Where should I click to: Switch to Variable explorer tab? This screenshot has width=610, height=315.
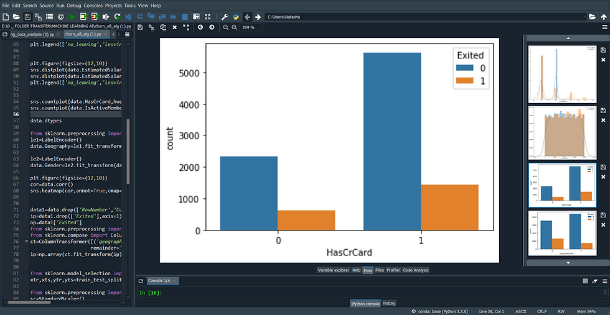pos(334,270)
